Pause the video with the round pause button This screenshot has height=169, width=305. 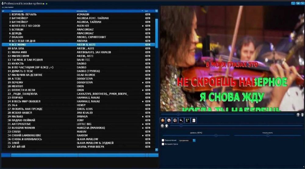click(298, 115)
